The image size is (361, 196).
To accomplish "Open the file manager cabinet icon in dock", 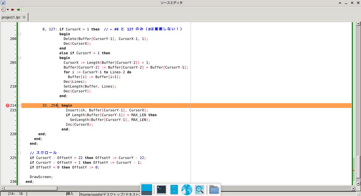I will (x=174, y=189).
